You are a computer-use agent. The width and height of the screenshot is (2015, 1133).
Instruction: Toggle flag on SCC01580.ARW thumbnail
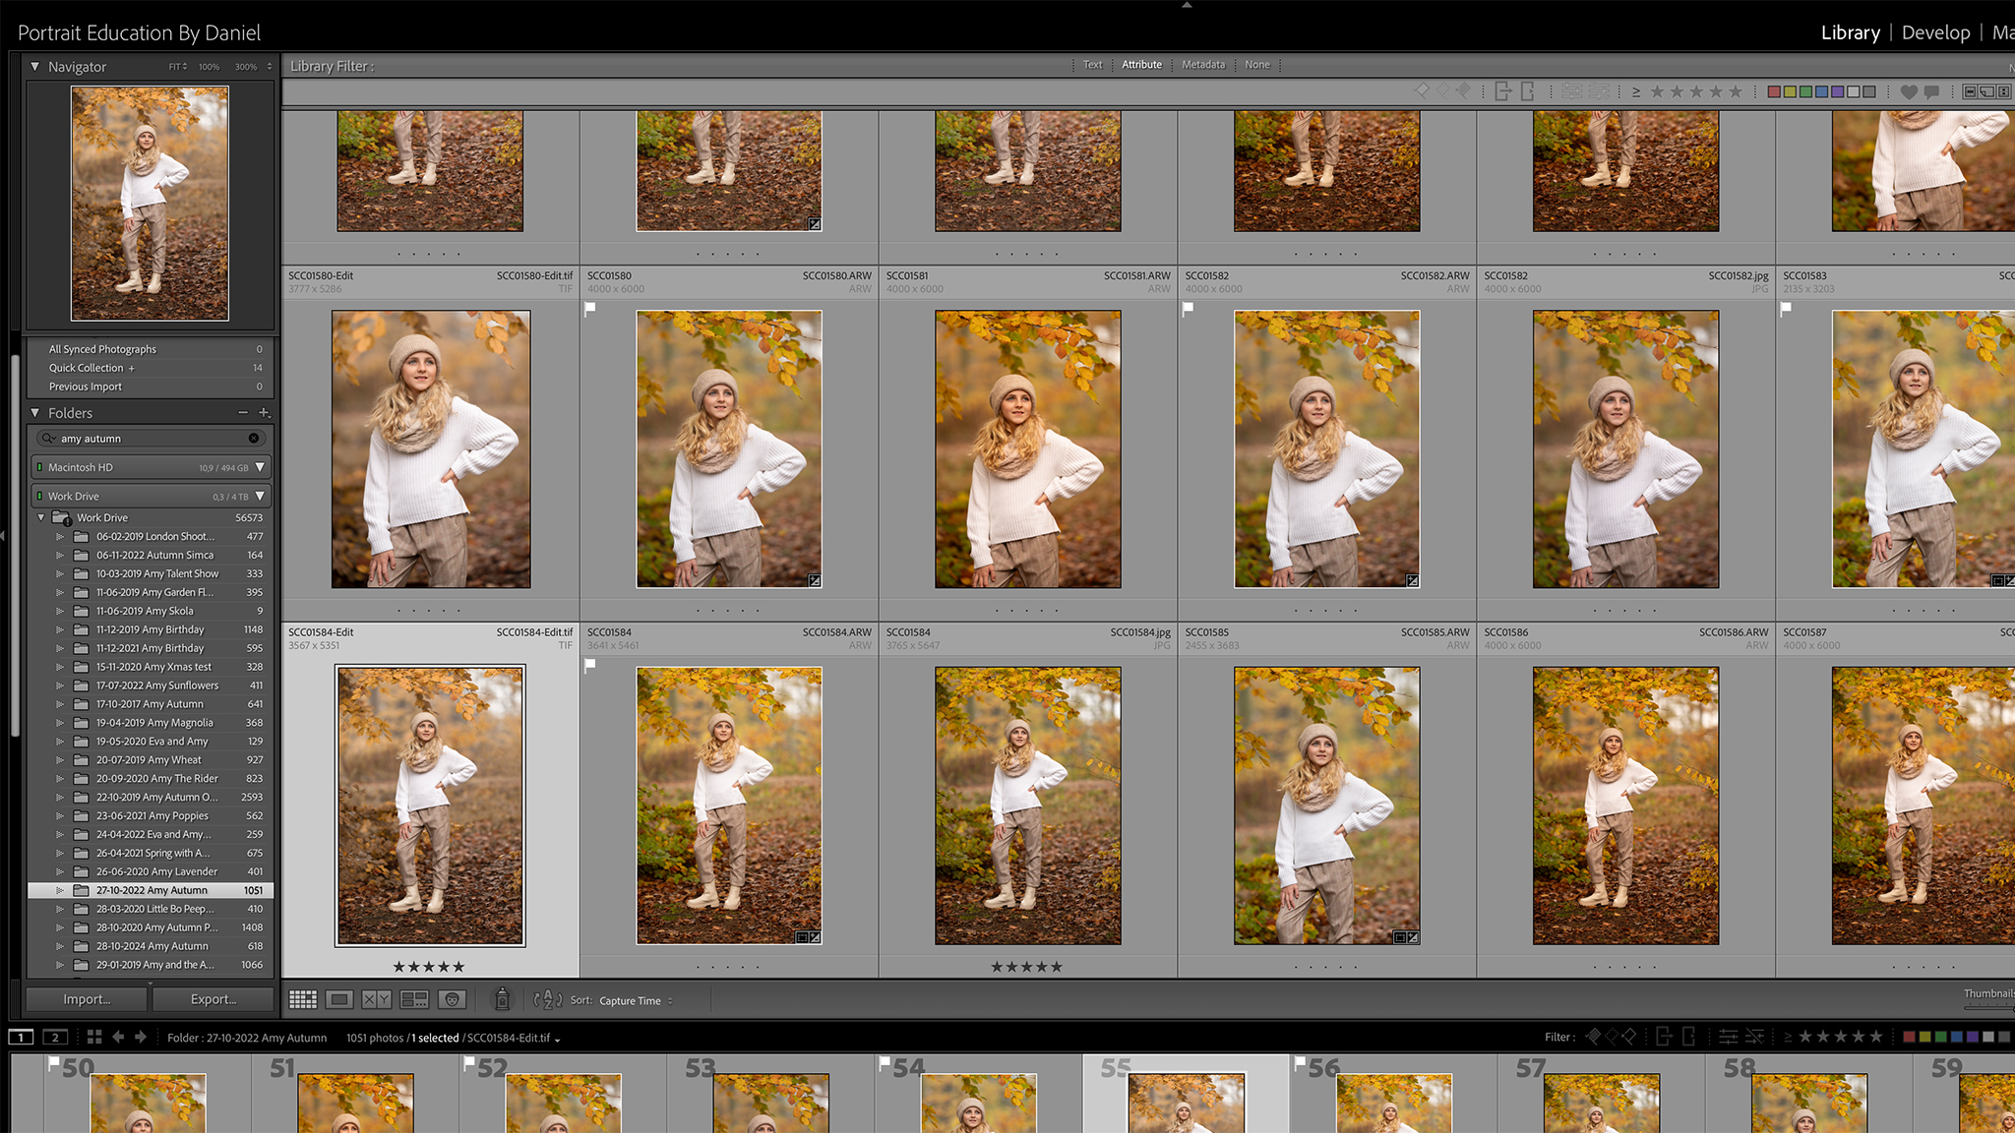(x=590, y=309)
